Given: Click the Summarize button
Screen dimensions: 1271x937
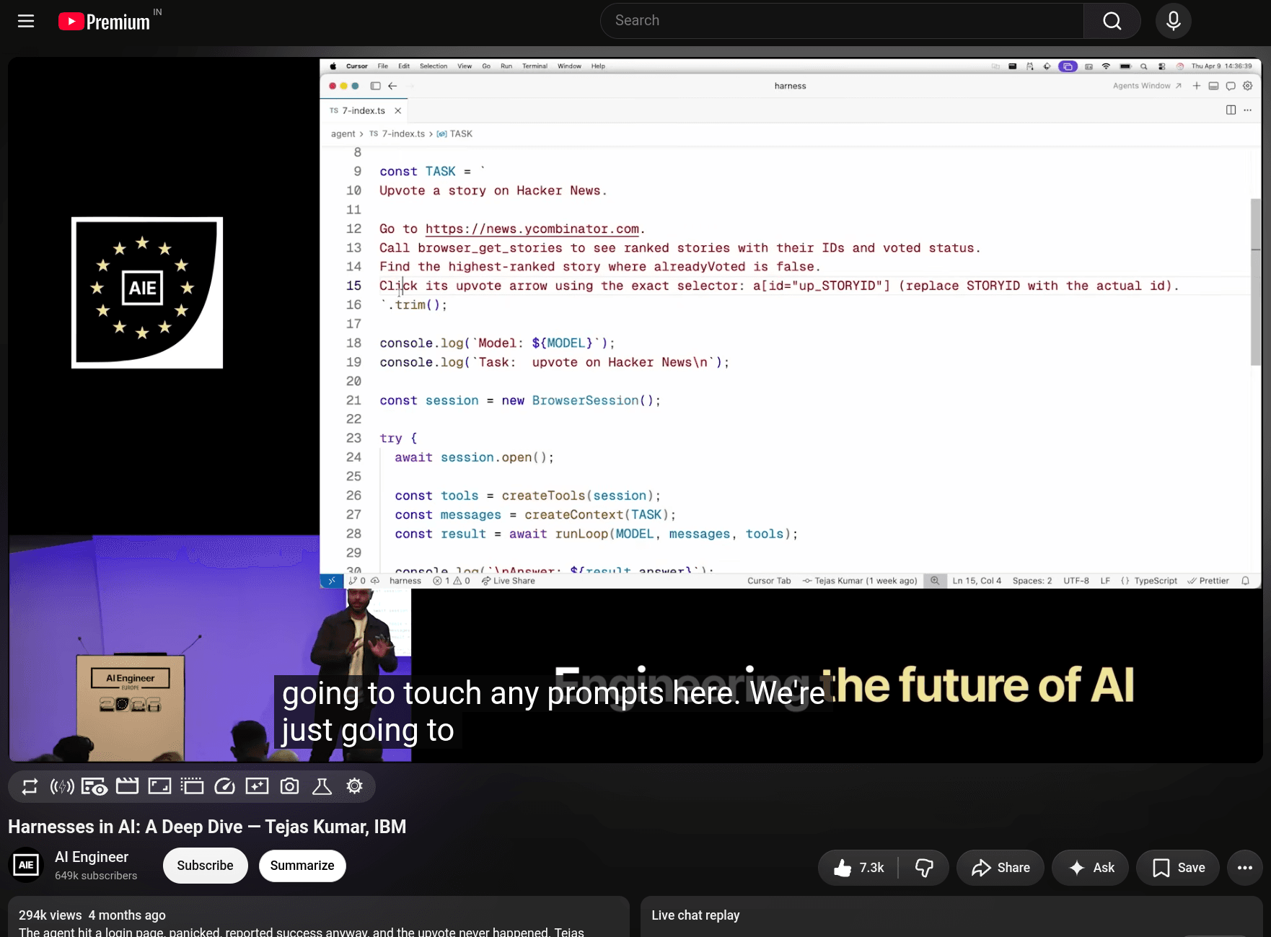Looking at the screenshot, I should (x=302, y=866).
